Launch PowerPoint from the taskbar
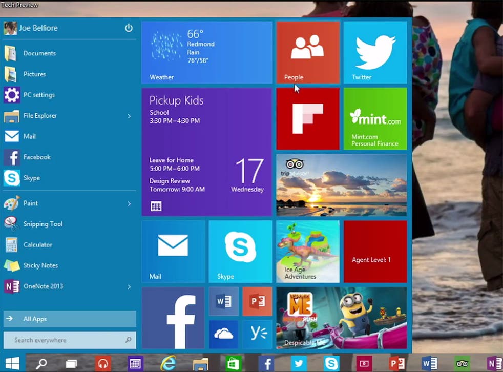Viewport: 503px width, 372px height. (397, 363)
